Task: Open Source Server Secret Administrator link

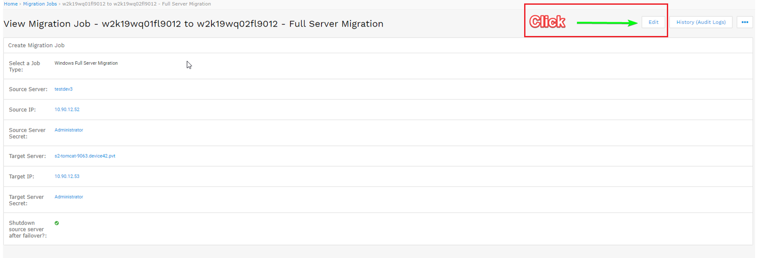Action: point(69,130)
